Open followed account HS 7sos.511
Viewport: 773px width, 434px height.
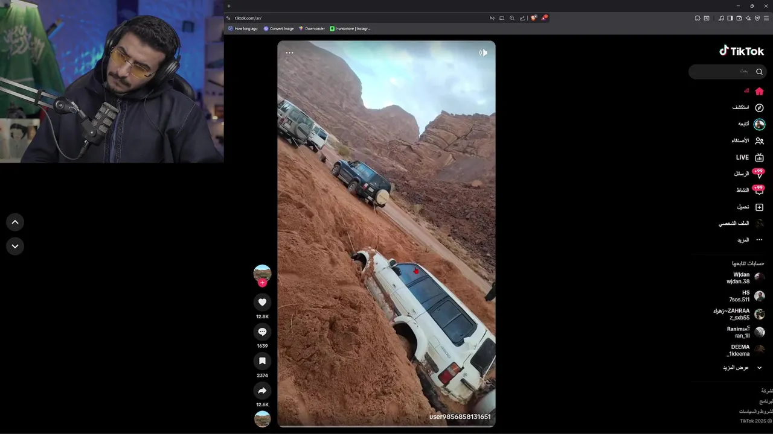point(746,296)
